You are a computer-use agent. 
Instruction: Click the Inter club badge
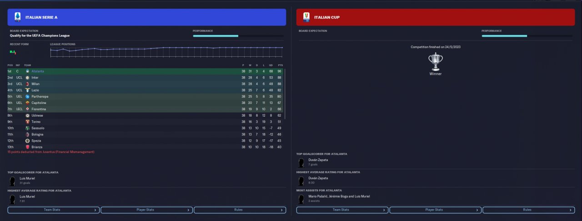pyautogui.click(x=27, y=78)
